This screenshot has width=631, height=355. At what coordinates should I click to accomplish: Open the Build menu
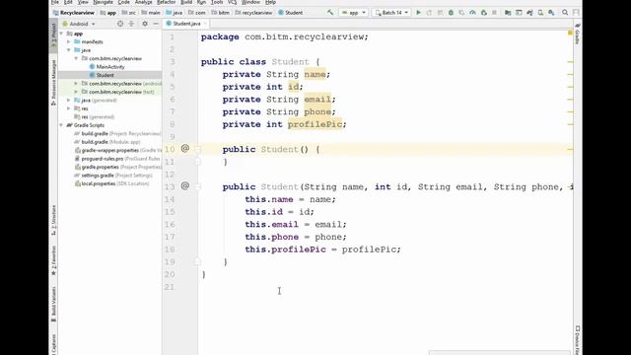pos(186,2)
